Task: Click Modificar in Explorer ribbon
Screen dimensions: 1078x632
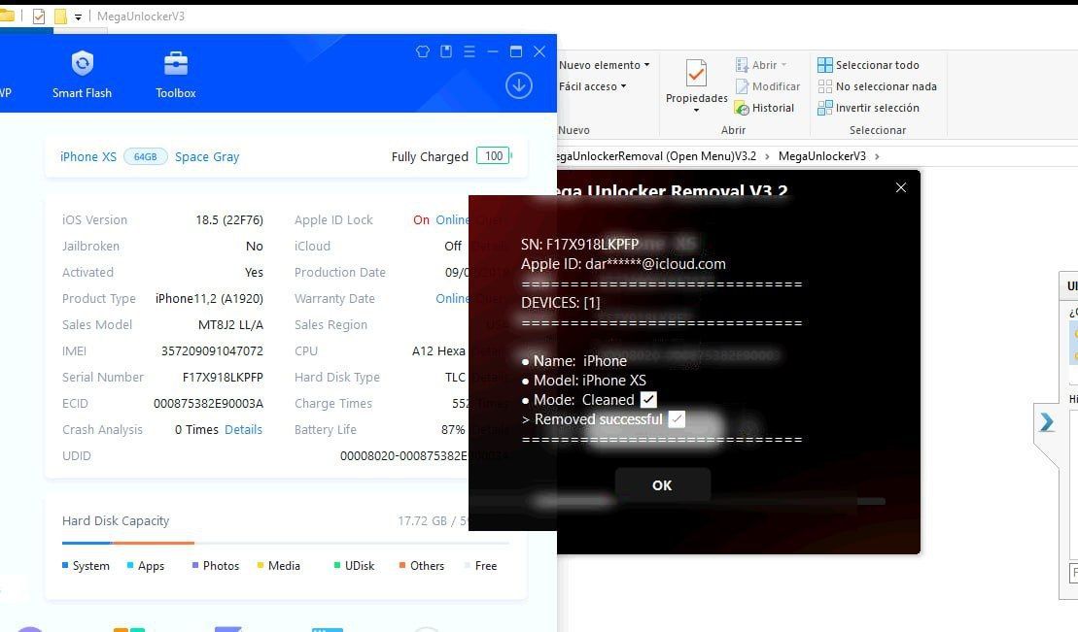Action: tap(768, 86)
